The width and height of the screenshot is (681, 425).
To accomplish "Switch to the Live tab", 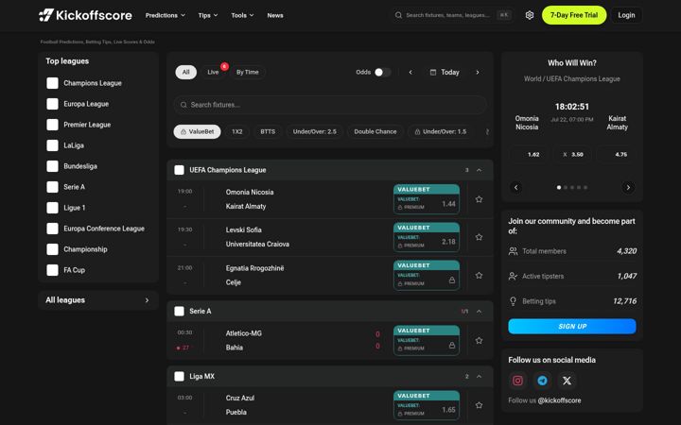I will point(213,73).
